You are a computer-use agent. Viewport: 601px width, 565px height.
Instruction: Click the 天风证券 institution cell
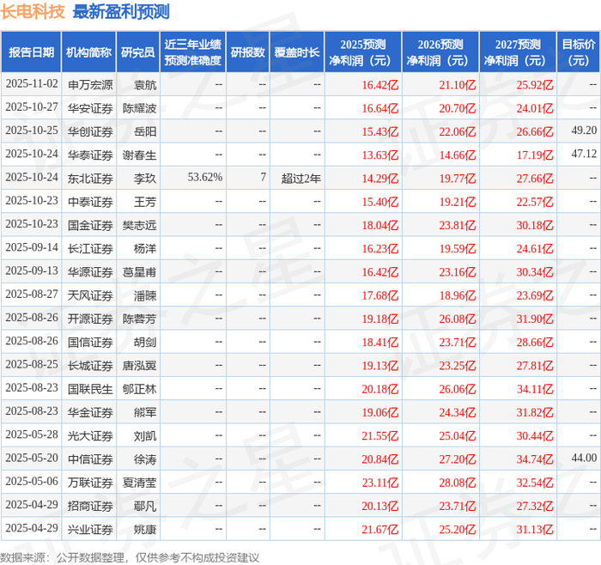(90, 295)
